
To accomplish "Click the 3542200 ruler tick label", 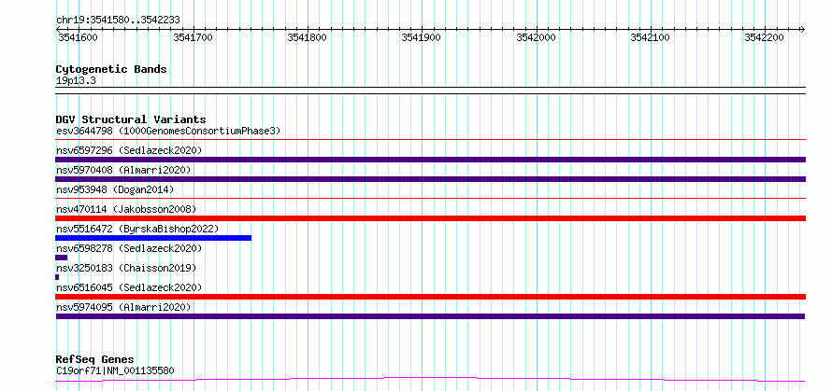I will (x=764, y=37).
